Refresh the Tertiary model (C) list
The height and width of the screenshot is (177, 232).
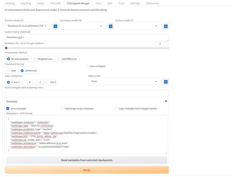[166, 26]
